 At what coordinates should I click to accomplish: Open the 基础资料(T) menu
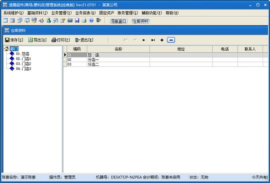(x=37, y=13)
